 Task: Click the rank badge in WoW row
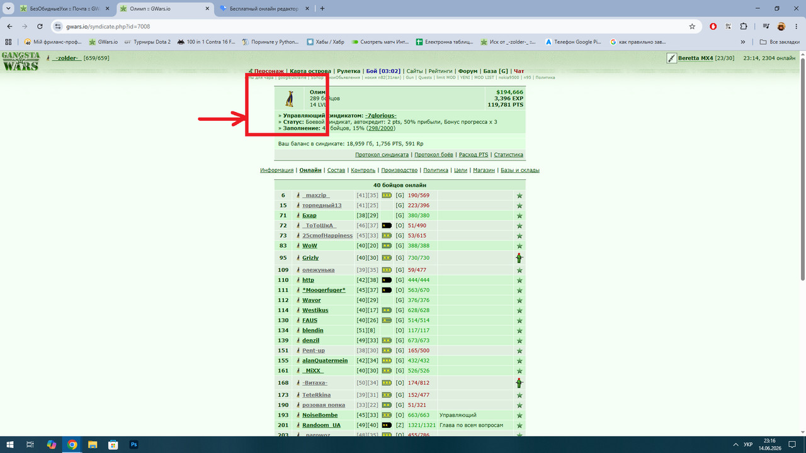387,245
